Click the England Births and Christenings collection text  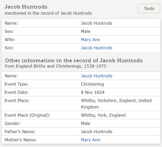click(56, 66)
